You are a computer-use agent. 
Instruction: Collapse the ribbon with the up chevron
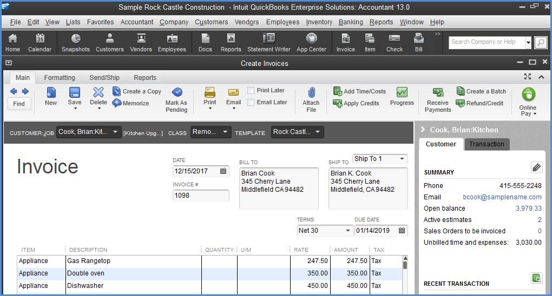click(x=541, y=77)
